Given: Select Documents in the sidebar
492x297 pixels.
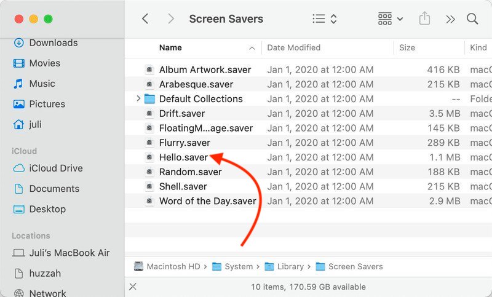Looking at the screenshot, I should click(x=54, y=189).
